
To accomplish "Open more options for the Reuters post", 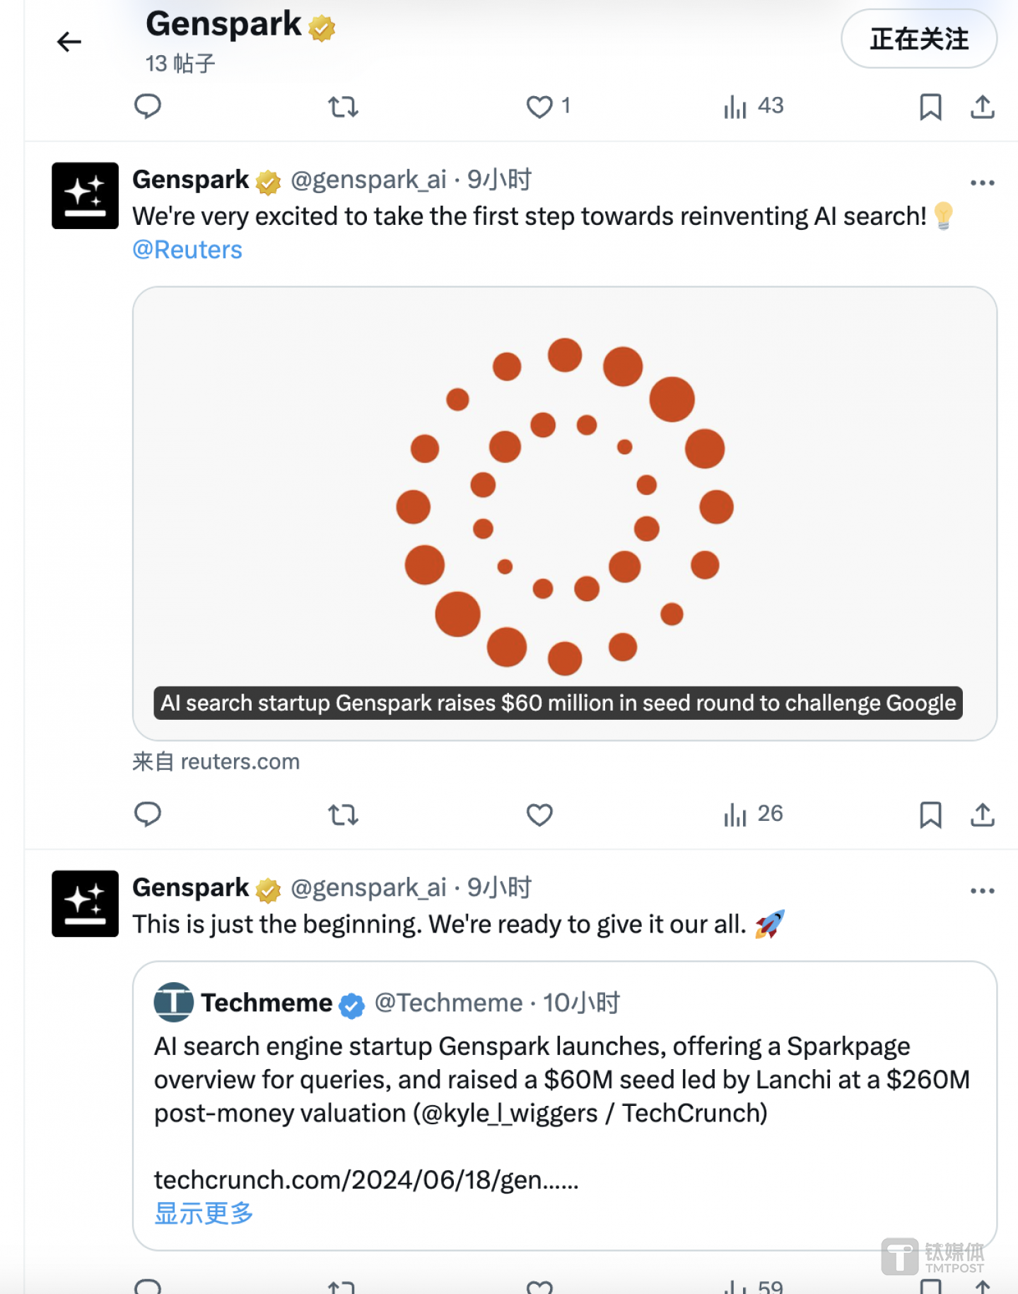I will [x=982, y=182].
